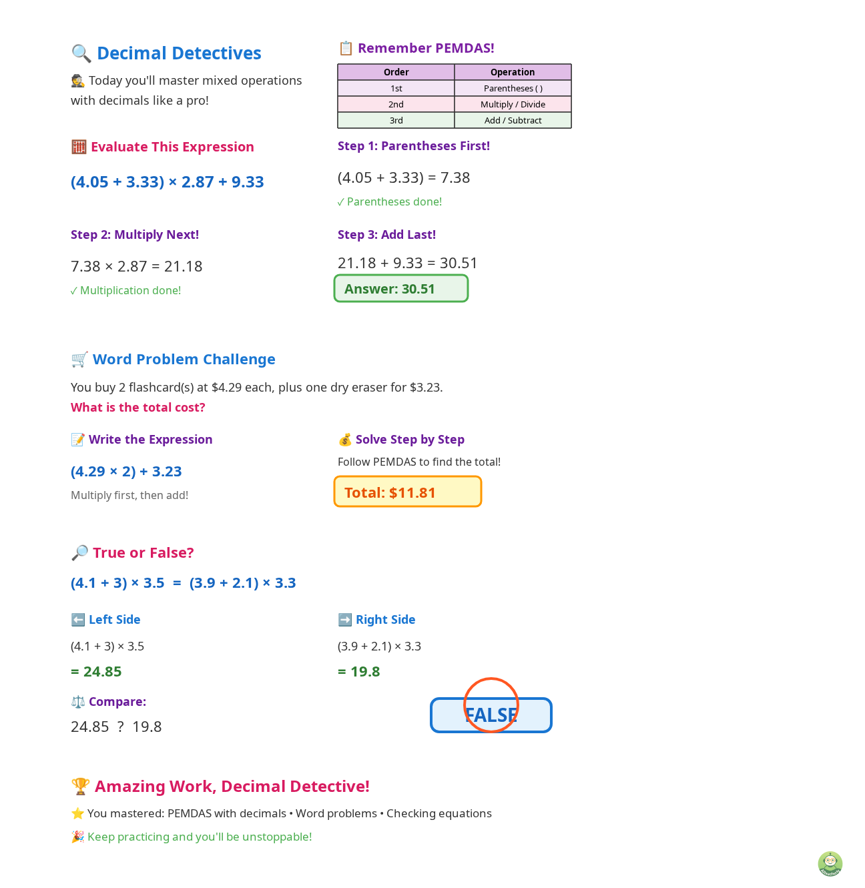Click the money bag icon beside Solve Step by Step
Image resolution: width=865 pixels, height=888 pixels.
click(344, 440)
